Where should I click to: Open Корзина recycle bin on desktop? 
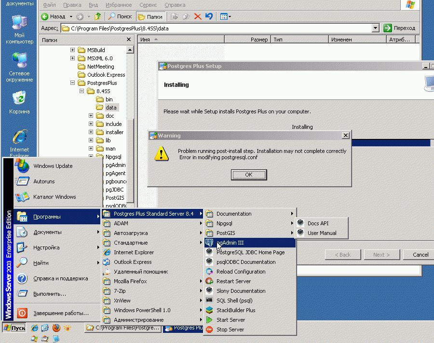coord(19,102)
